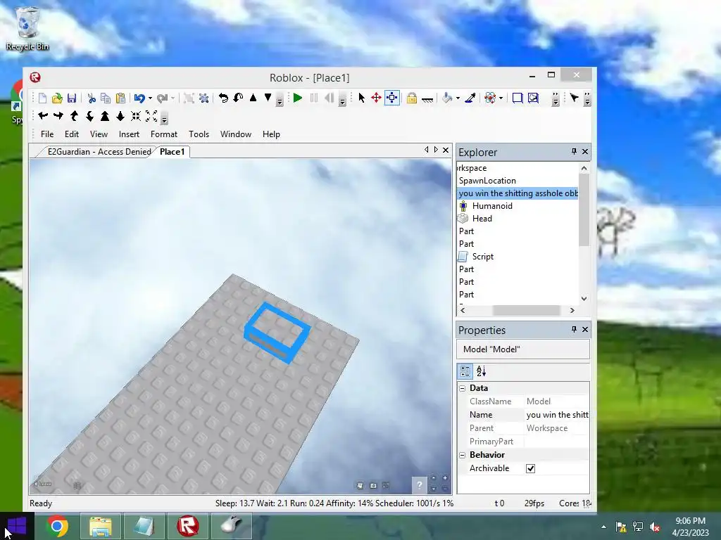Move selection down with triangle icon
This screenshot has height=540, width=721.
pyautogui.click(x=268, y=97)
